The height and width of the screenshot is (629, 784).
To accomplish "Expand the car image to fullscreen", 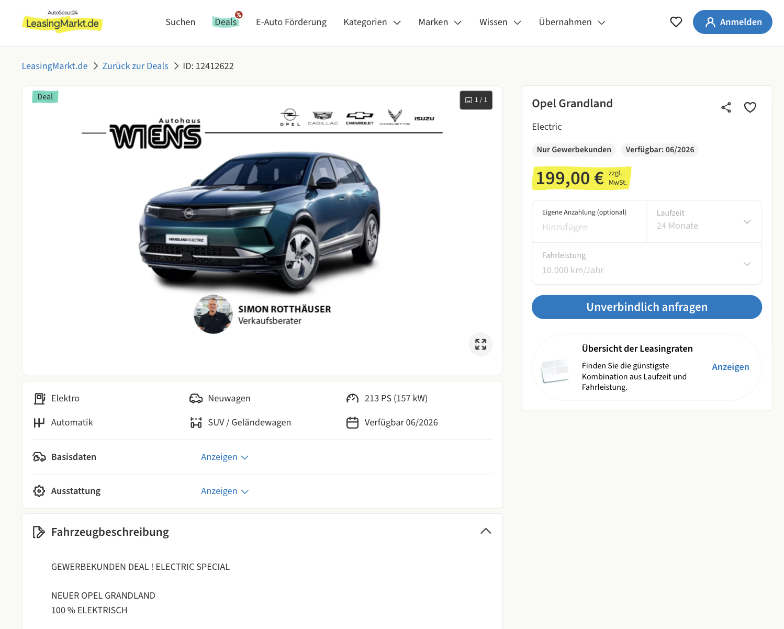I will [480, 344].
